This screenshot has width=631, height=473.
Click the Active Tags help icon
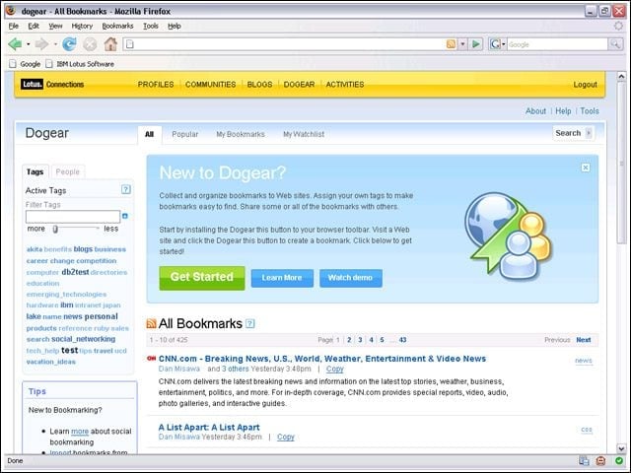coord(126,189)
